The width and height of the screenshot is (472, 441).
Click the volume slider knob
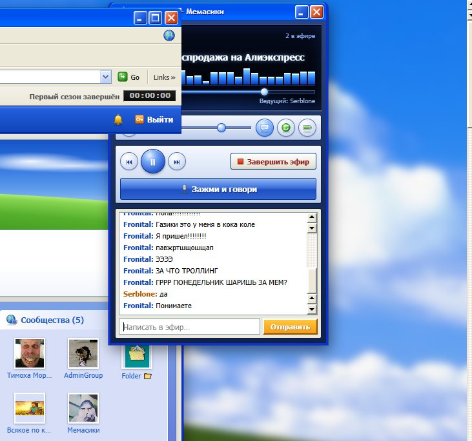point(221,128)
